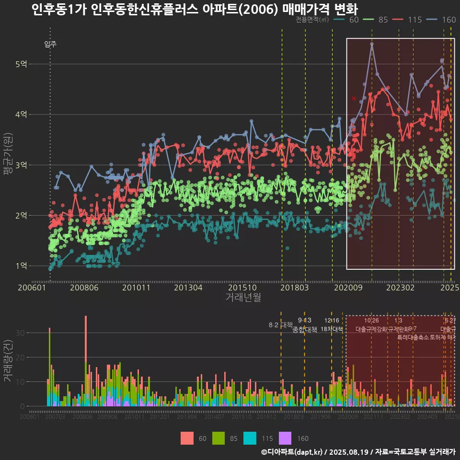The image size is (460, 460).
Task: Click the 160㎡ blue legend line
Action: 432,20
